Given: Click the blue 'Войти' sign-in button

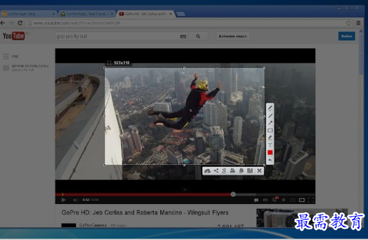Looking at the screenshot, I should tap(347, 36).
